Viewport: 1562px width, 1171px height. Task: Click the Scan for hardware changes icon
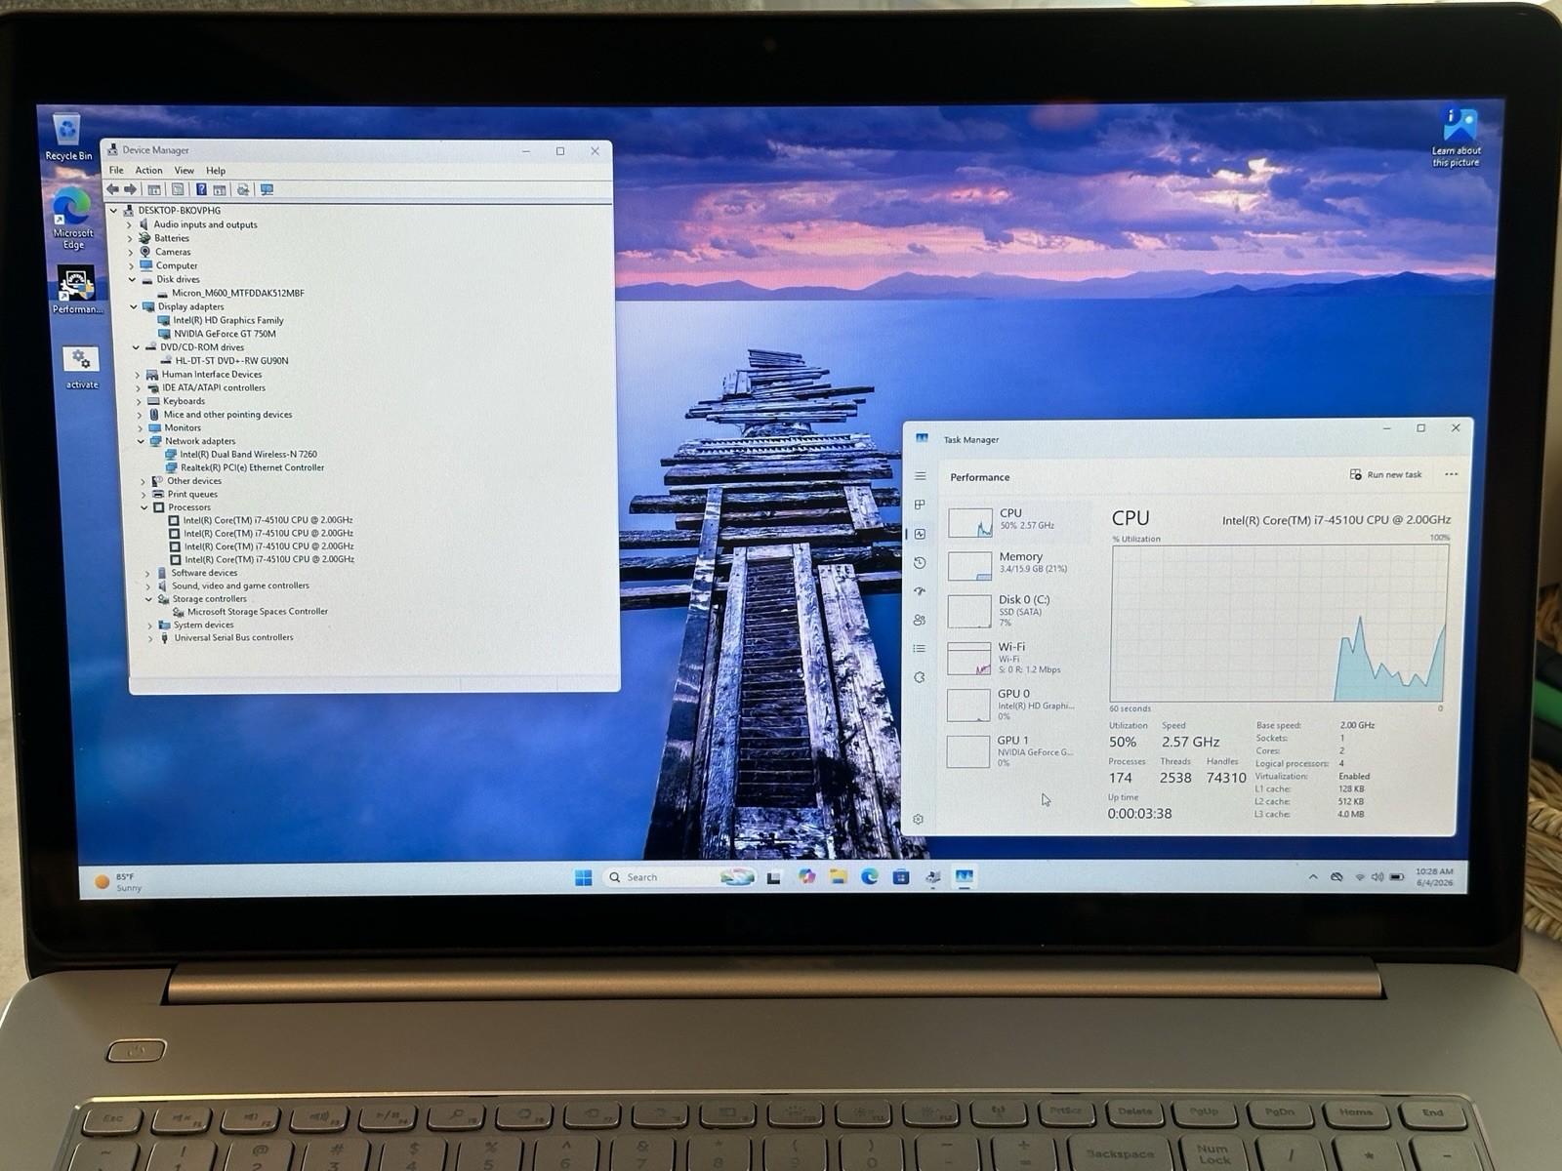[x=242, y=189]
